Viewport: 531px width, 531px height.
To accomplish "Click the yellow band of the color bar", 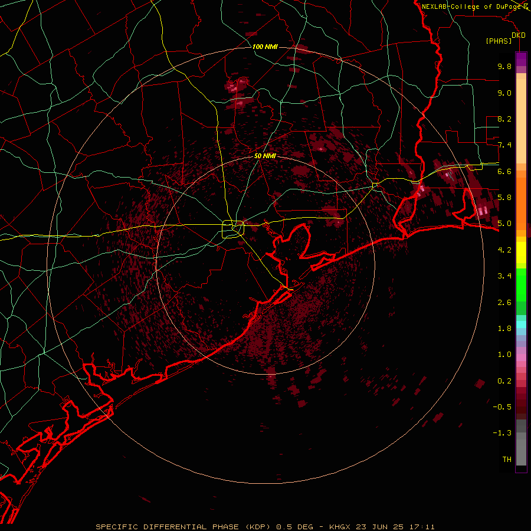I will tap(521, 253).
